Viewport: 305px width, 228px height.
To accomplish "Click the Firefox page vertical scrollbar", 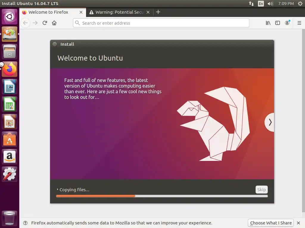I will click(x=303, y=120).
